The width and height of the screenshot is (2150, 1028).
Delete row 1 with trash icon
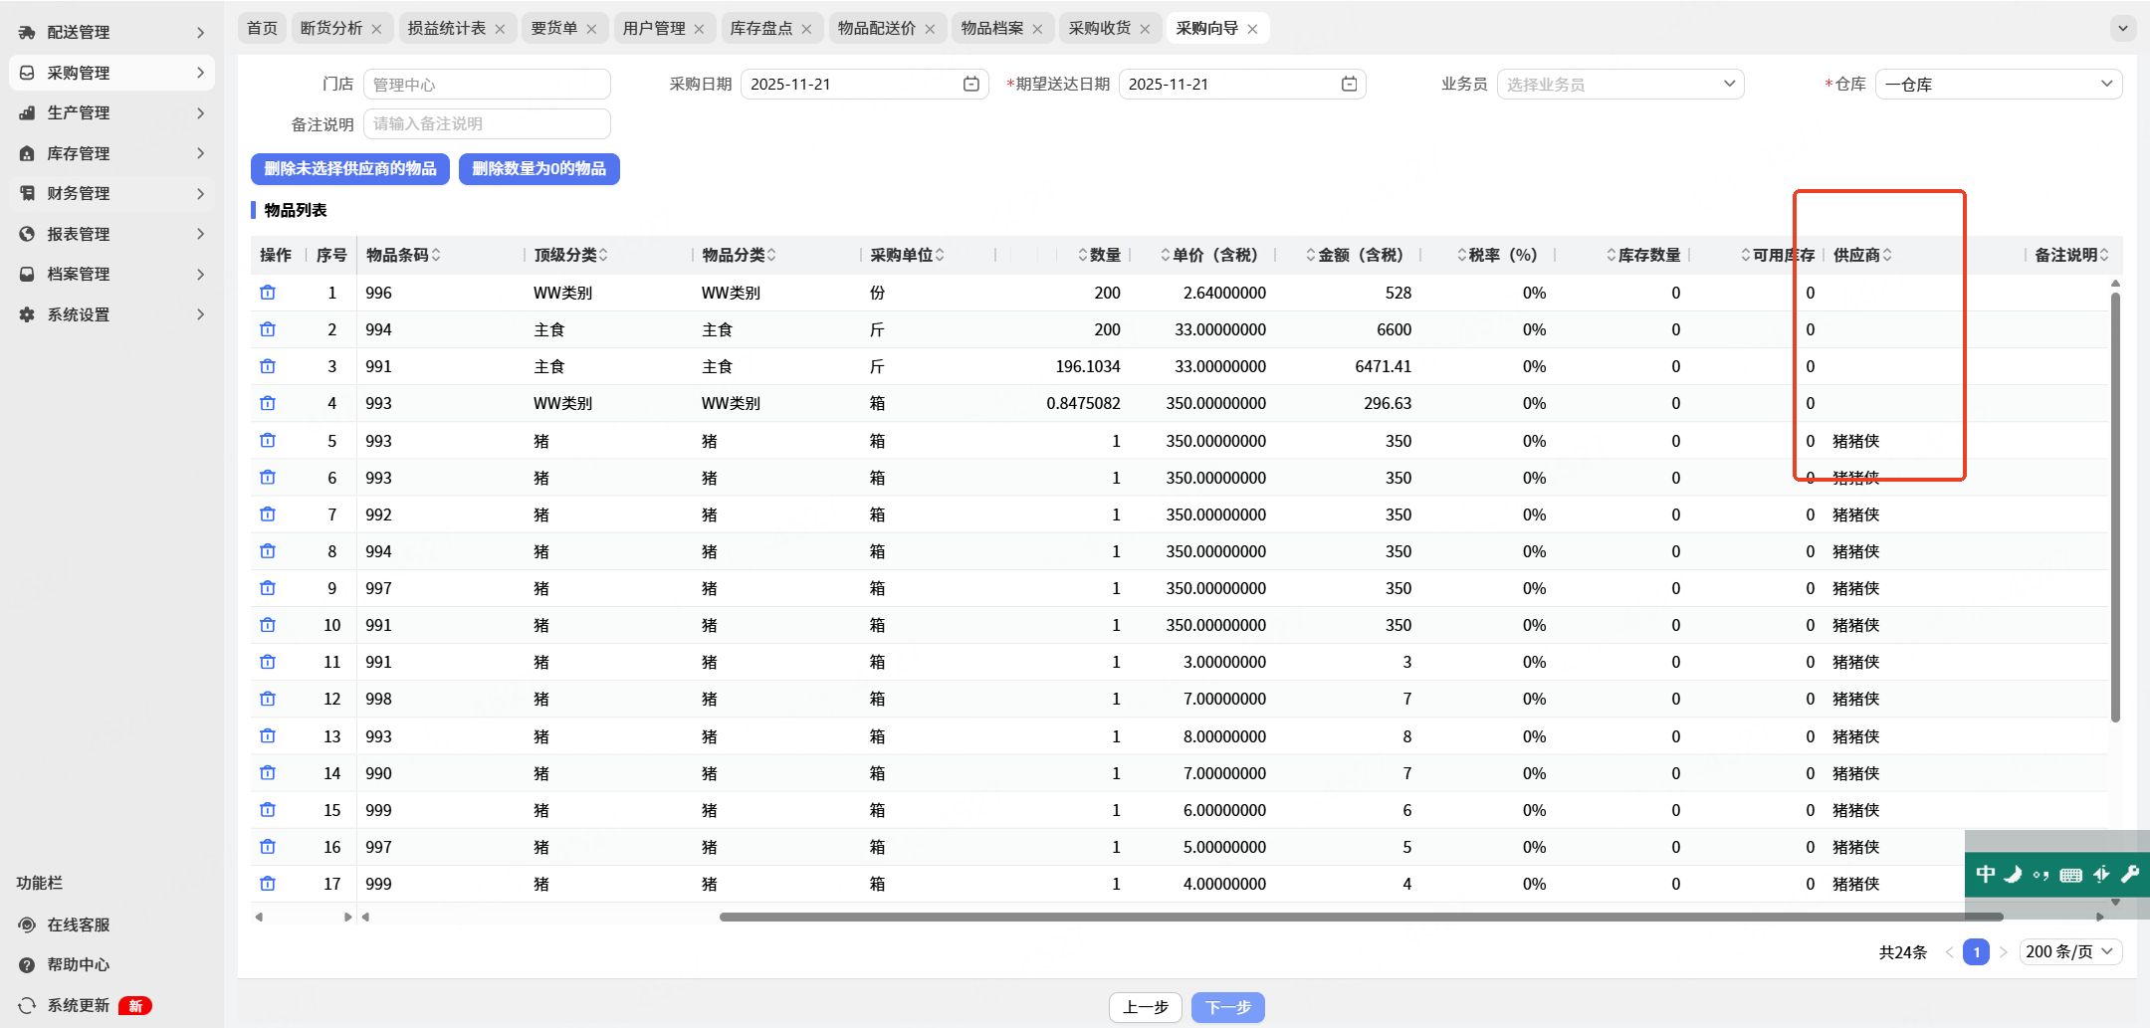point(268,293)
